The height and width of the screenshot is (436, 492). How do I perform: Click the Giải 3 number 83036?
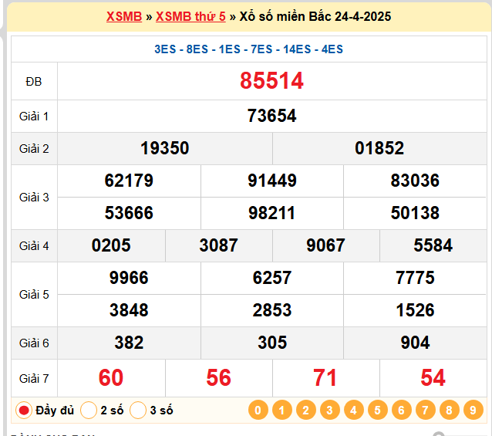415,181
